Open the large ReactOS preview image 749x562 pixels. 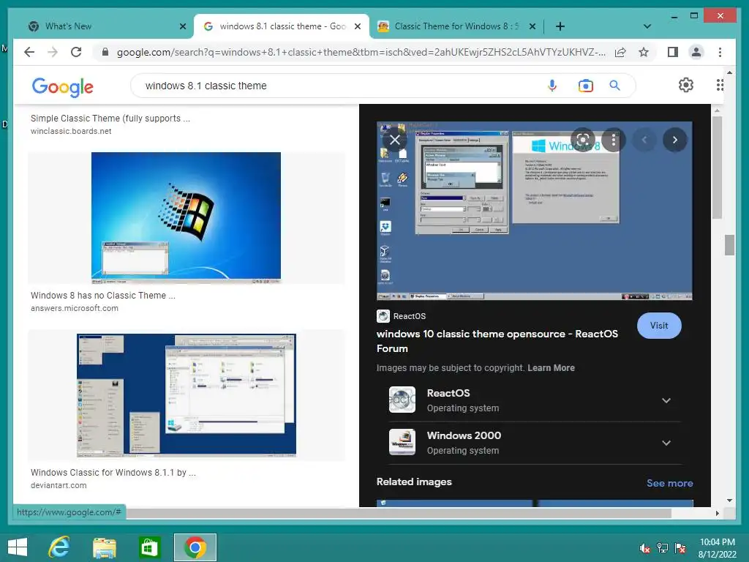(534, 211)
